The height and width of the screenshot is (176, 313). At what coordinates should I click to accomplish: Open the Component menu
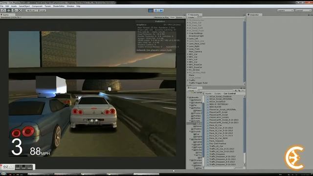(37, 6)
